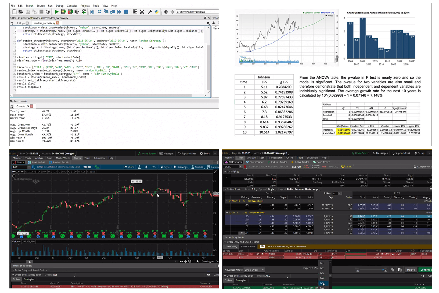Open Studies in the BAC chart toolbar
The width and height of the screenshot is (439, 293).
197,167
